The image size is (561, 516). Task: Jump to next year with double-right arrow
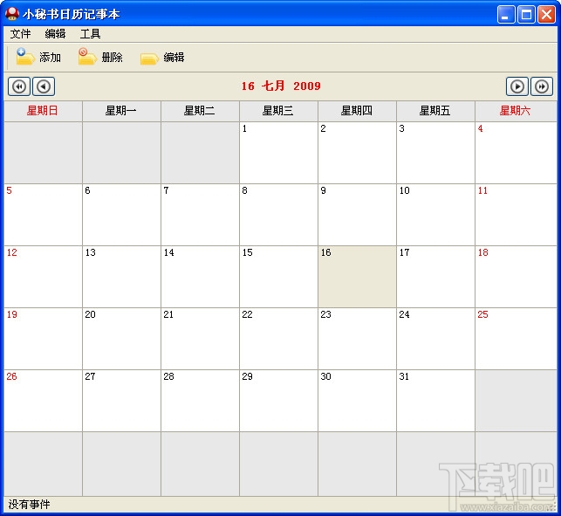(542, 86)
